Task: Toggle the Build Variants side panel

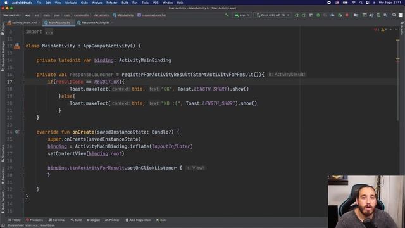Action: pos(3,201)
